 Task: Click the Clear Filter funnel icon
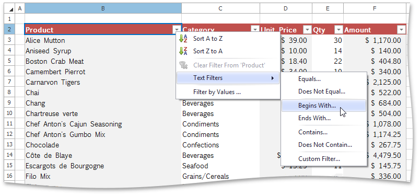[x=183, y=65]
